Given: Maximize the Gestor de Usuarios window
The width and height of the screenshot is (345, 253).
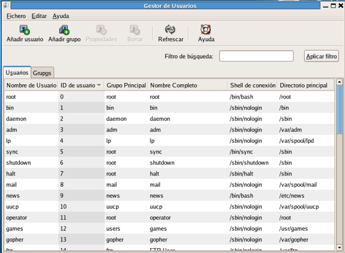Looking at the screenshot, I should (333, 6).
